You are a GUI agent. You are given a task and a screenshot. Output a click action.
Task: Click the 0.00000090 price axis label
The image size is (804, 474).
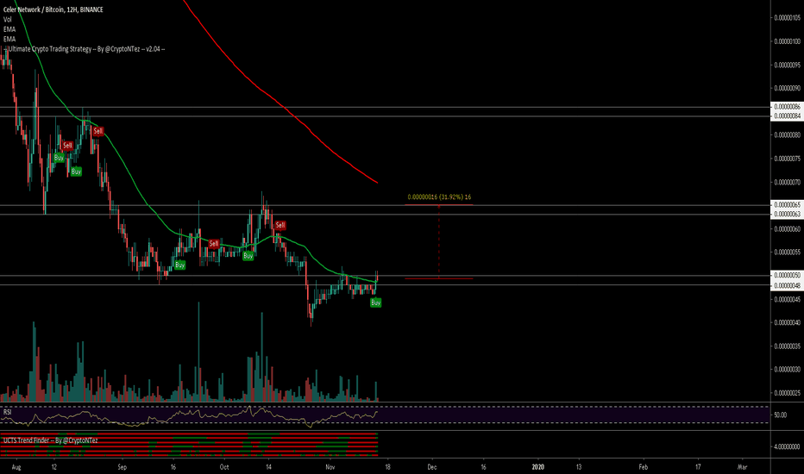787,88
